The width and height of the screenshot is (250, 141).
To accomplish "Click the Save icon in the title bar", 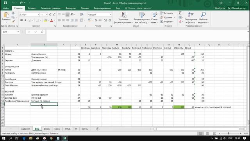I will pos(5,3).
